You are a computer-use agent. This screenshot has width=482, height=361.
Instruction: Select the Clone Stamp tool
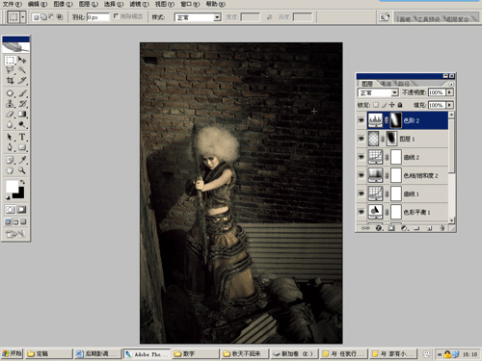(10, 104)
